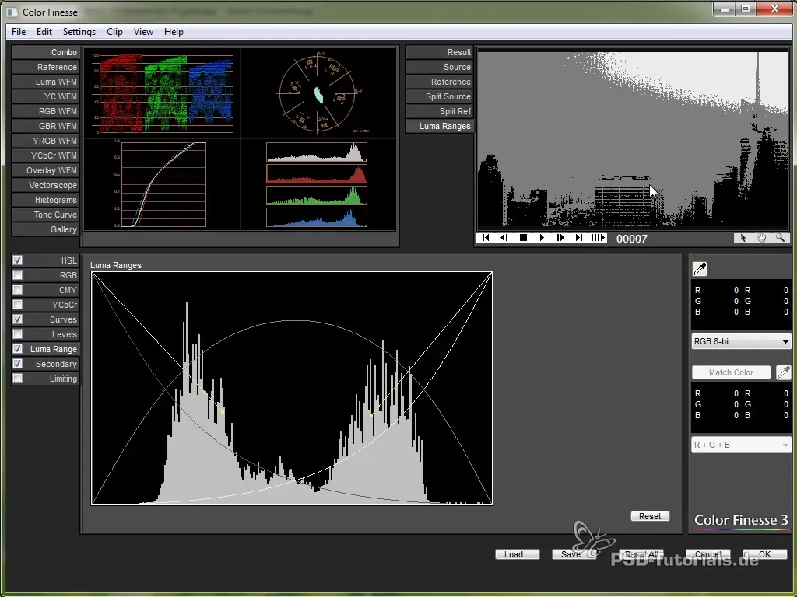Cancel the Color Finesse dialog
The width and height of the screenshot is (797, 597).
708,554
